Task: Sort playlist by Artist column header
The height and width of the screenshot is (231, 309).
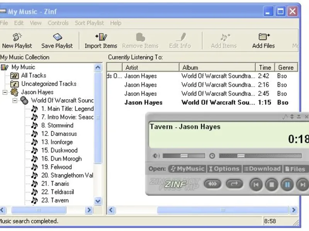Action: coord(151,67)
